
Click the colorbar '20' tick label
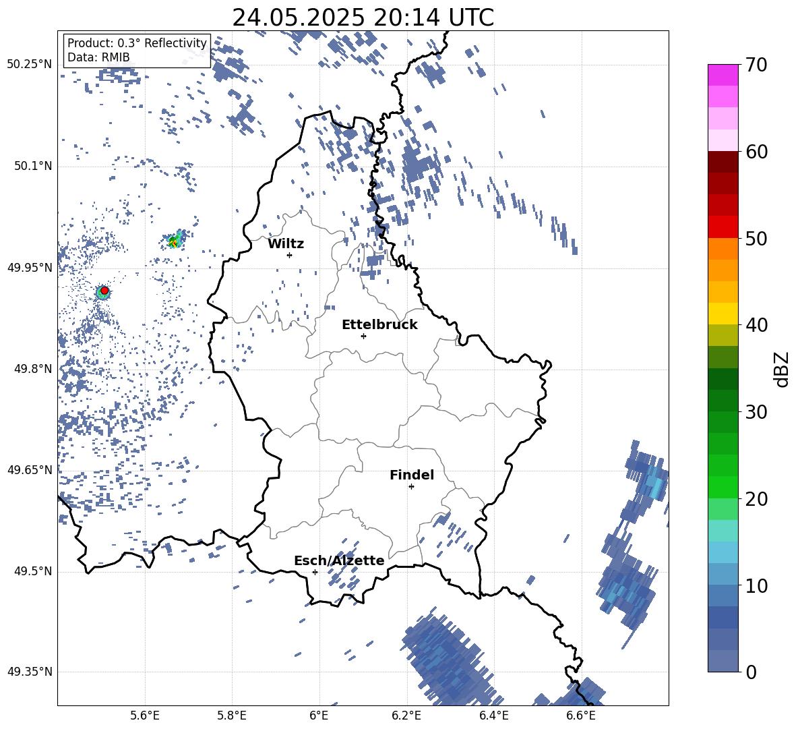coord(756,499)
